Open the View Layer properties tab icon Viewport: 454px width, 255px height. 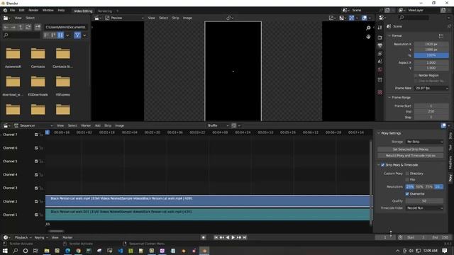tap(380, 54)
